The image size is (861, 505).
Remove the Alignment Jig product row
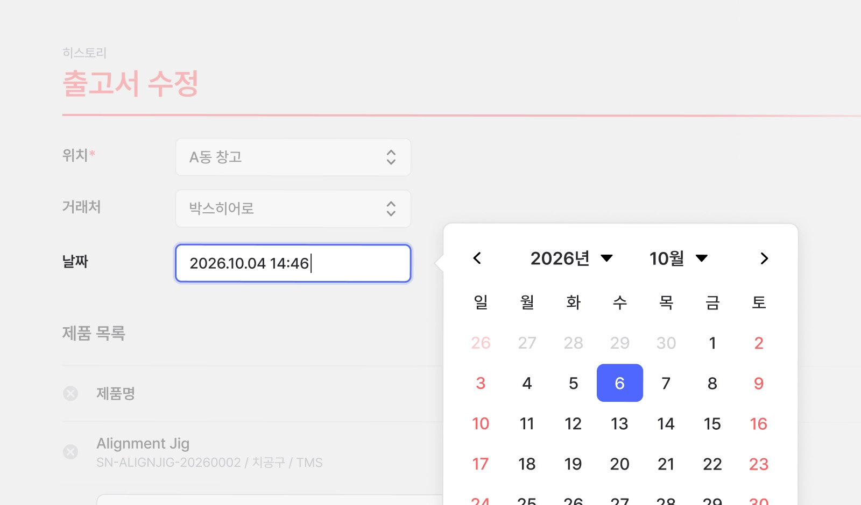(x=70, y=452)
